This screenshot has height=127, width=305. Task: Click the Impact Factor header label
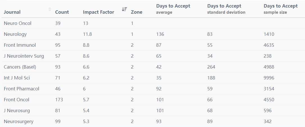(x=98, y=12)
